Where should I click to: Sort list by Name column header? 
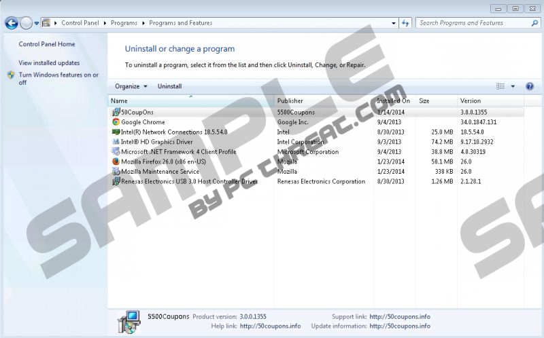[190, 101]
